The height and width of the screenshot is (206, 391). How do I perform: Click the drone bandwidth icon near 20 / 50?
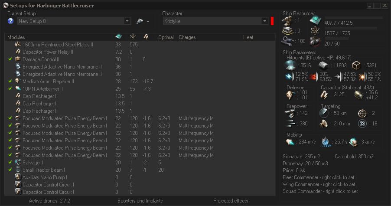(316, 42)
